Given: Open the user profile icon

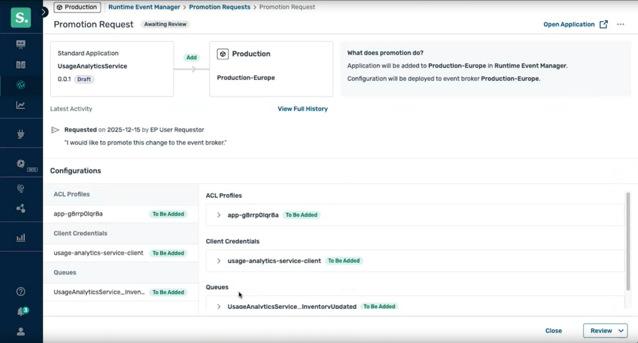Looking at the screenshot, I should click(21, 332).
